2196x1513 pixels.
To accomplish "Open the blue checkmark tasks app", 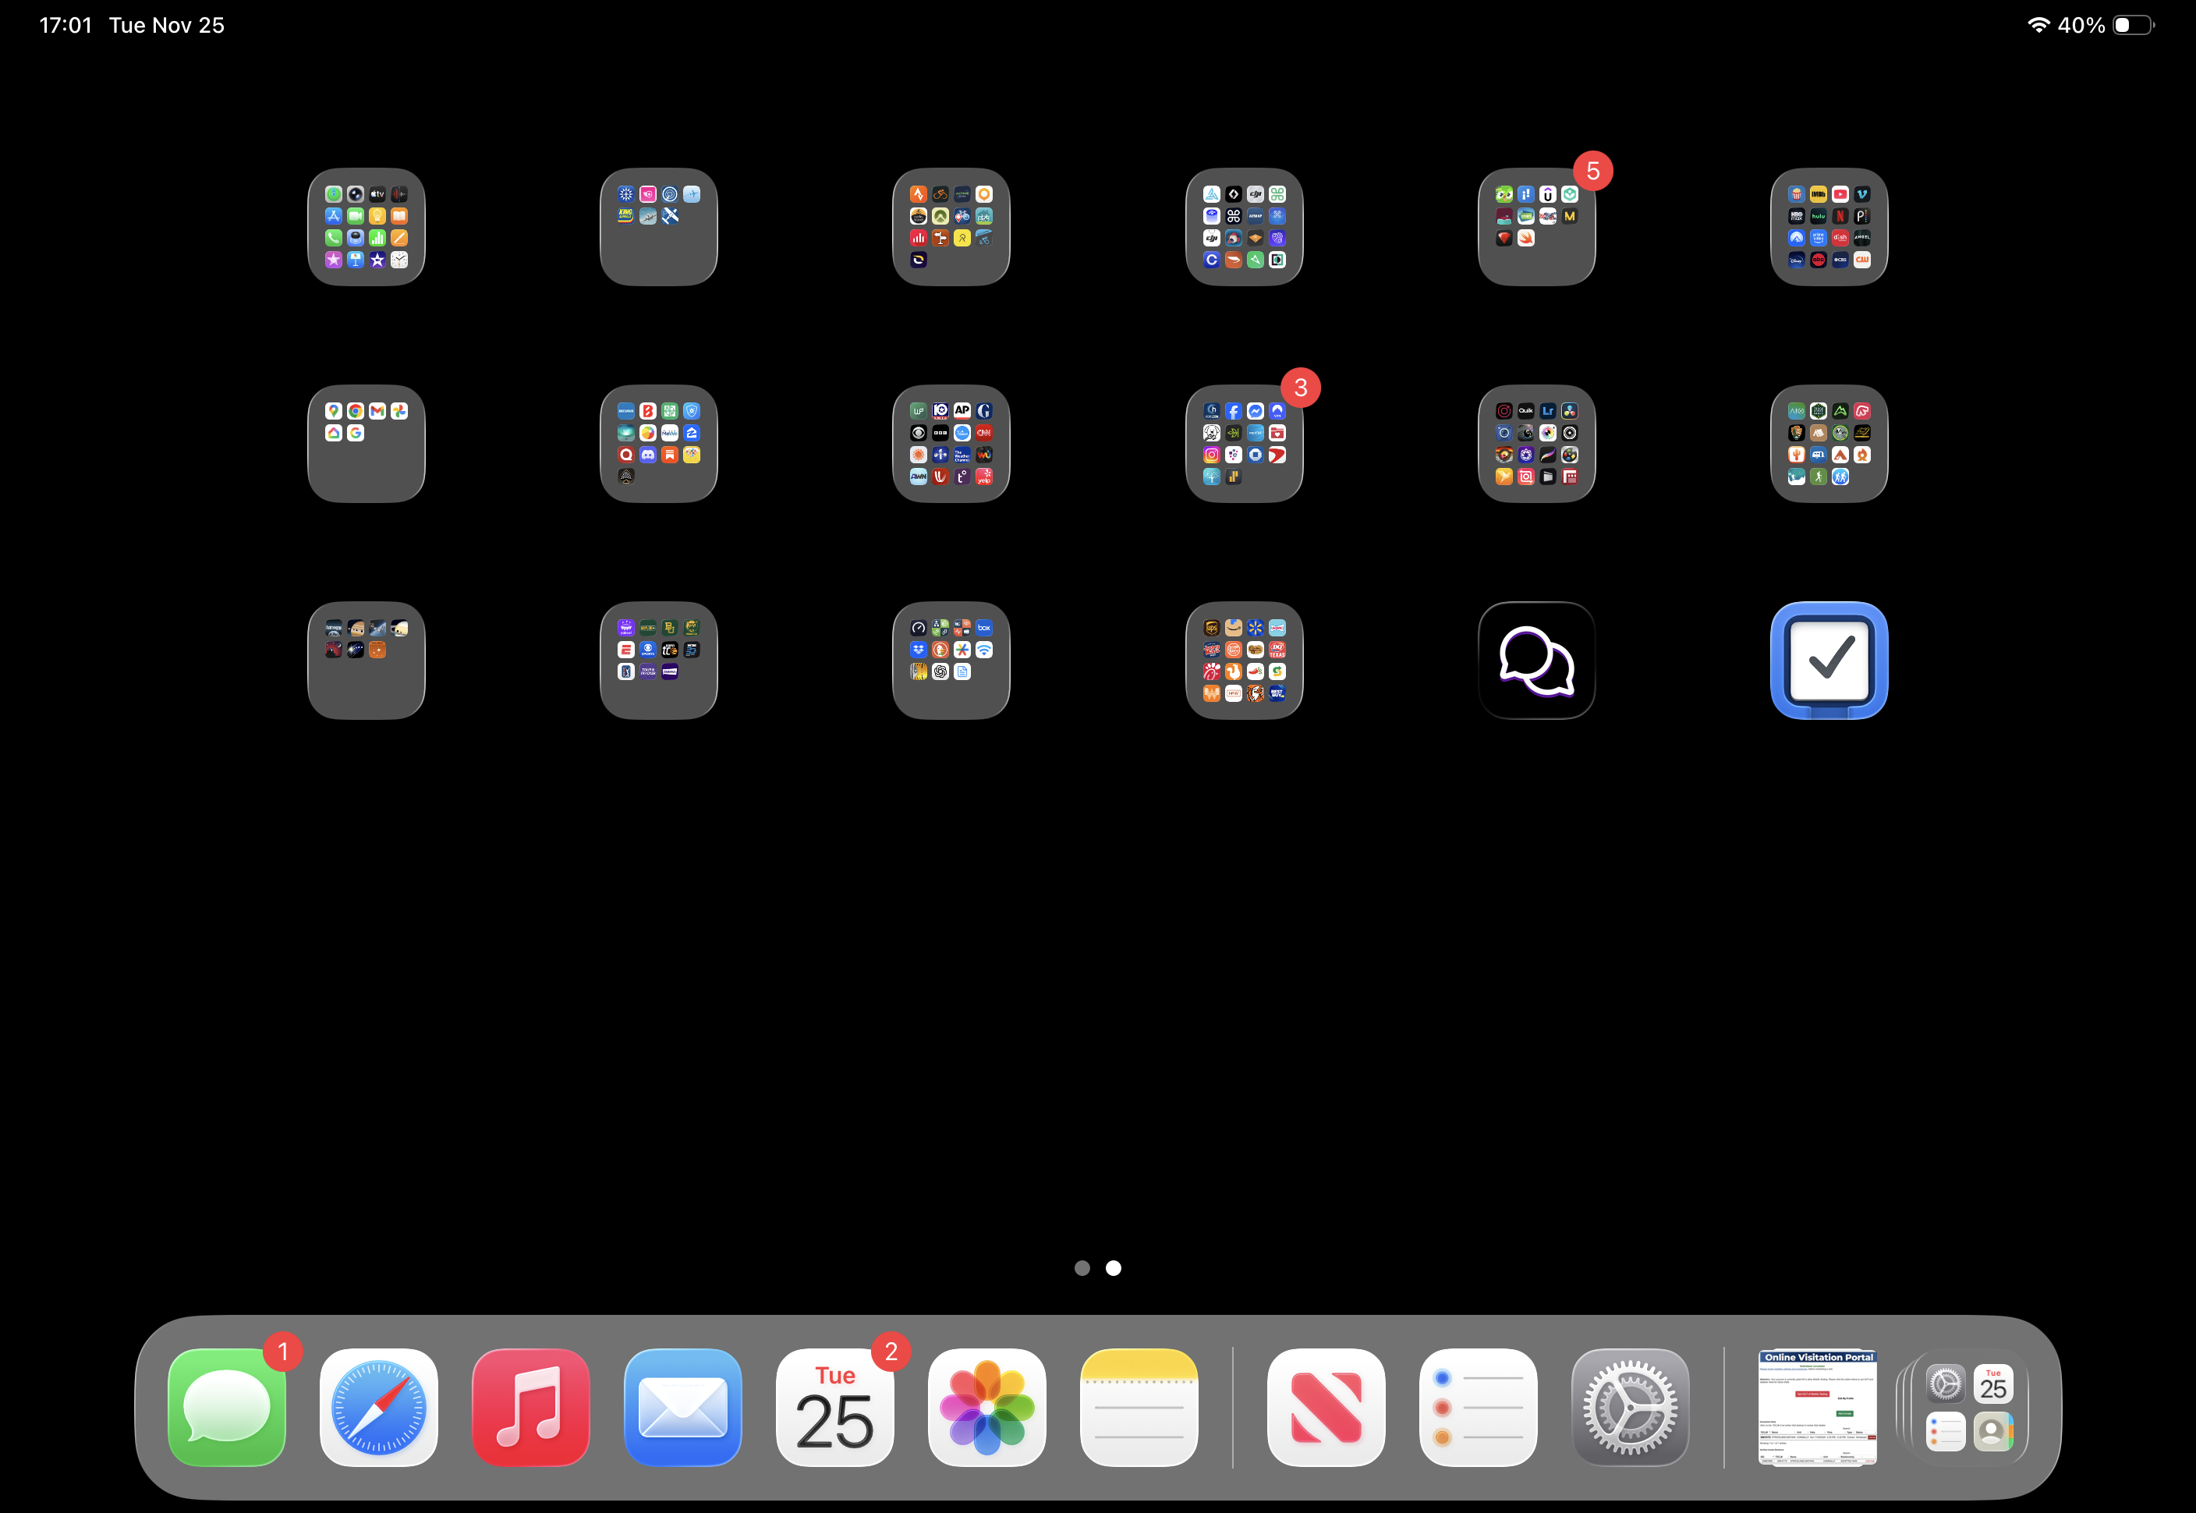I will [x=1829, y=661].
